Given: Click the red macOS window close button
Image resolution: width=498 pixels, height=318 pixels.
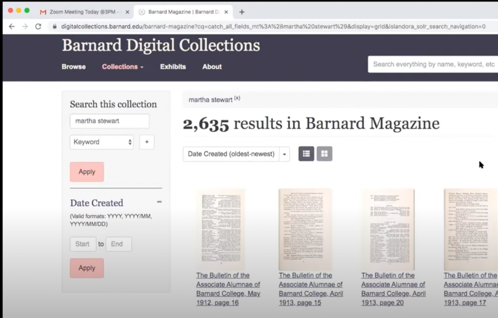Looking at the screenshot, I should coord(10,11).
